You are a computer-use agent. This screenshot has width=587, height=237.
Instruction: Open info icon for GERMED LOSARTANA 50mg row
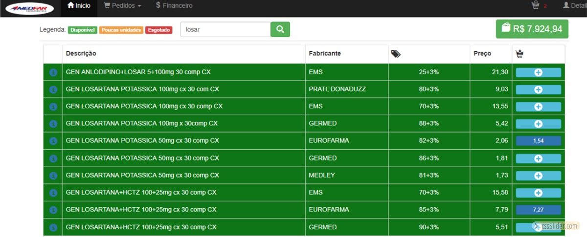(53, 158)
